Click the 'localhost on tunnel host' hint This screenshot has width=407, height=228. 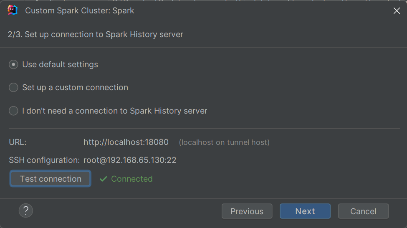tap(224, 143)
